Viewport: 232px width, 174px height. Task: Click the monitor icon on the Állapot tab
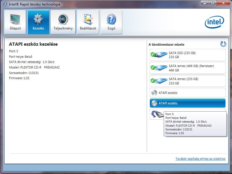15,19
